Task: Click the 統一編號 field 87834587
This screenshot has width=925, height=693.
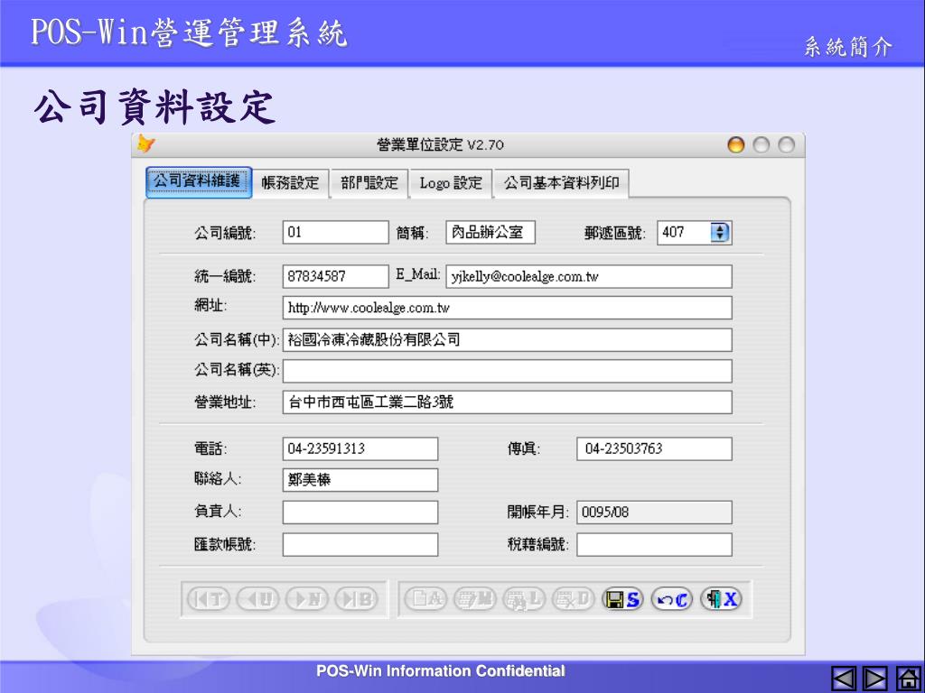Action: (336, 276)
